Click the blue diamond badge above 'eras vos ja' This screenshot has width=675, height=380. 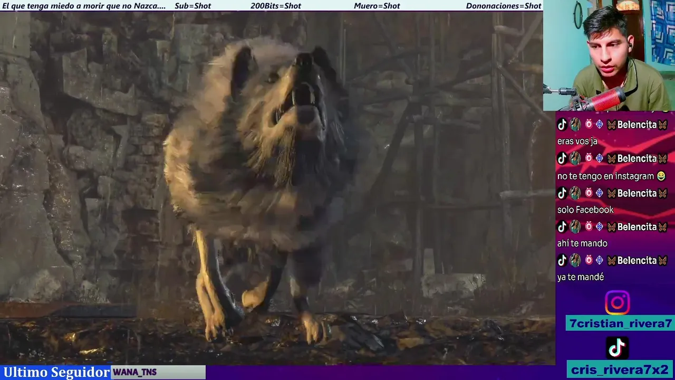pyautogui.click(x=599, y=125)
